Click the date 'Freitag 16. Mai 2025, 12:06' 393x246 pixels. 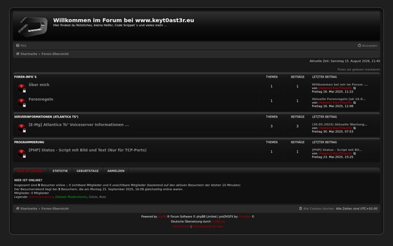(332, 107)
